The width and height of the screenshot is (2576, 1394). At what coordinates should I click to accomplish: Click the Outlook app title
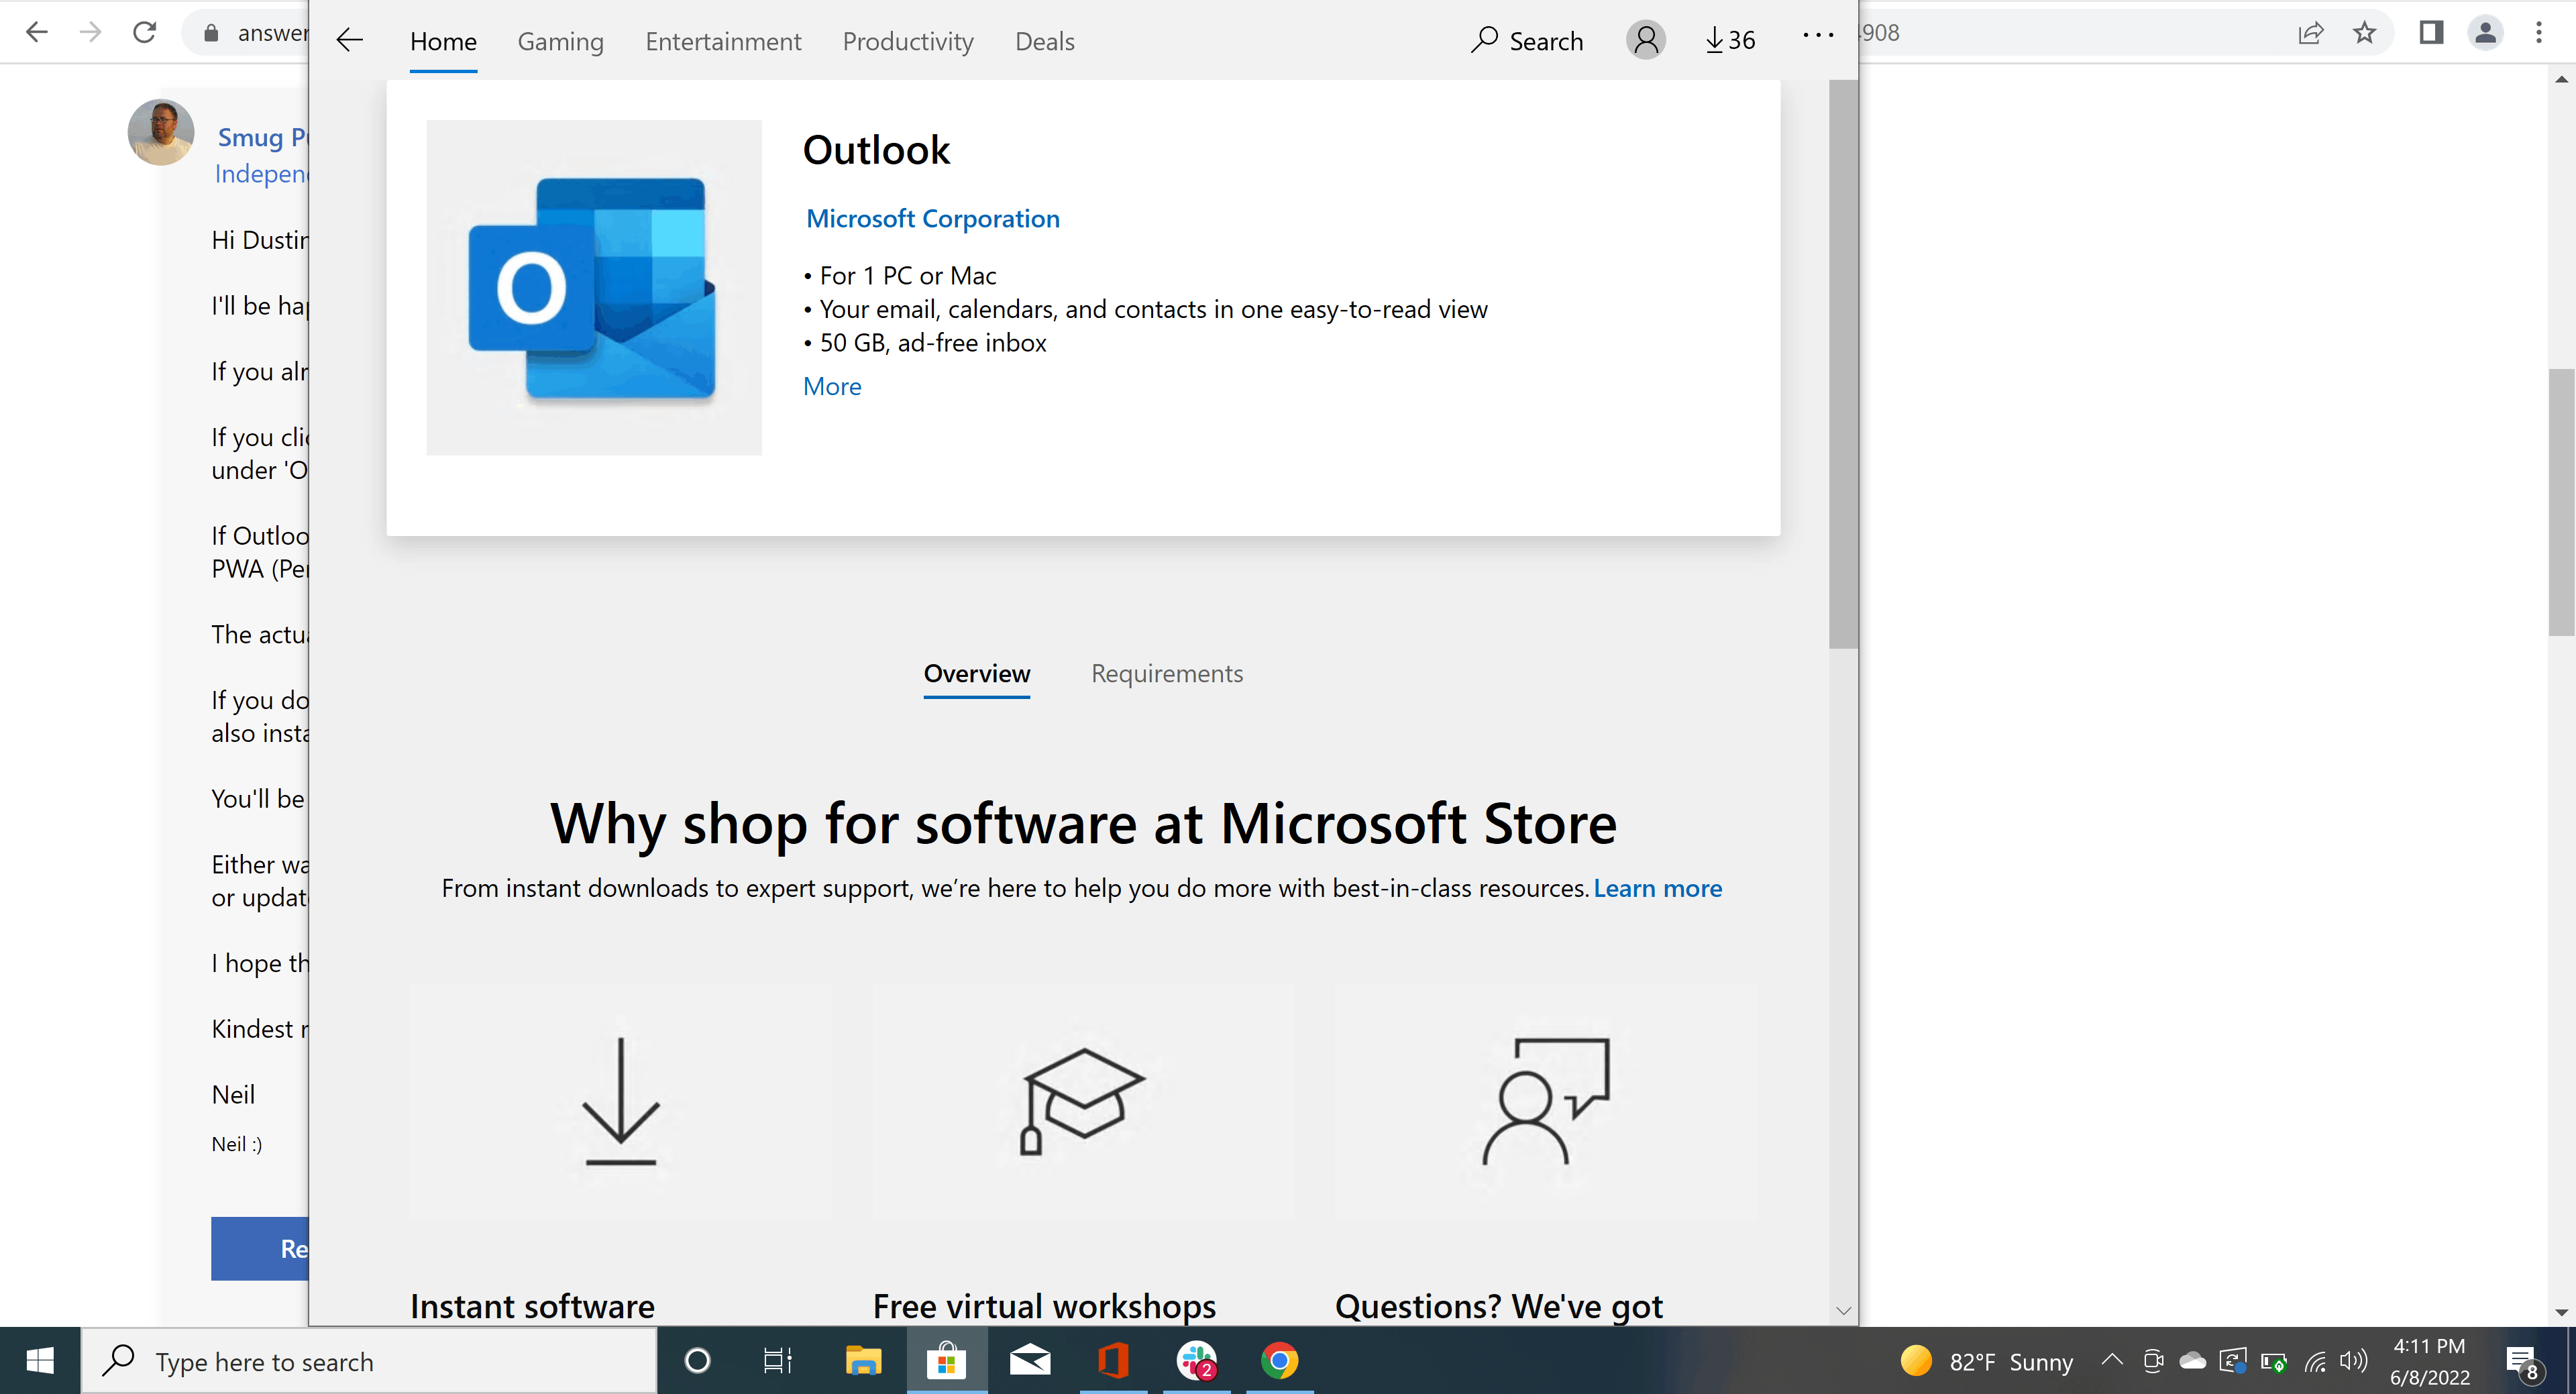point(876,150)
